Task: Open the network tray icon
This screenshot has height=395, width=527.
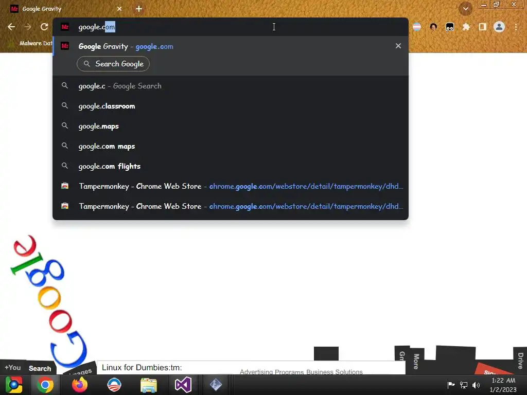Action: coord(464,385)
